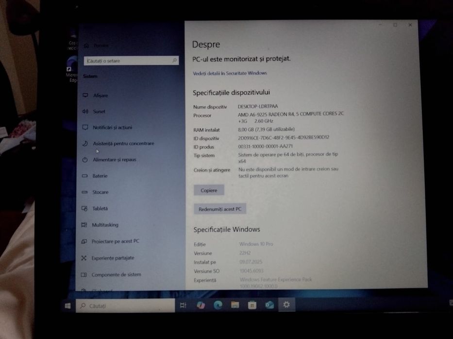Click the RAM value 8,00 GB text
This screenshot has width=453, height=339.
coord(267,129)
